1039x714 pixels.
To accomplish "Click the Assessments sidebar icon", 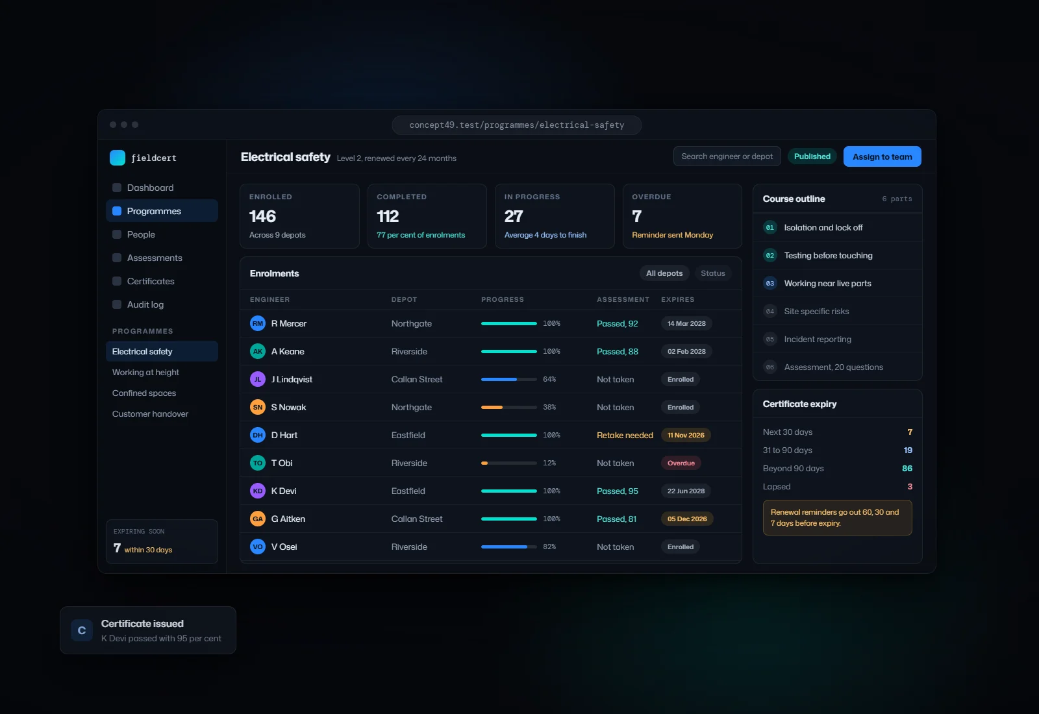I will (117, 258).
